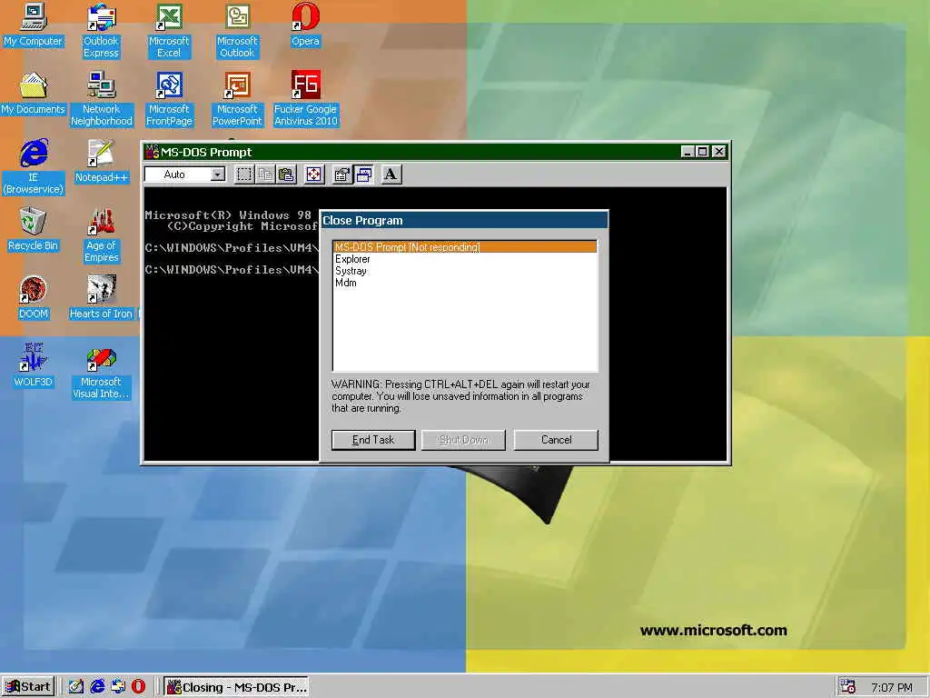Launch Microsoft PowerPoint shortcut
This screenshot has height=698, width=930.
[237, 98]
